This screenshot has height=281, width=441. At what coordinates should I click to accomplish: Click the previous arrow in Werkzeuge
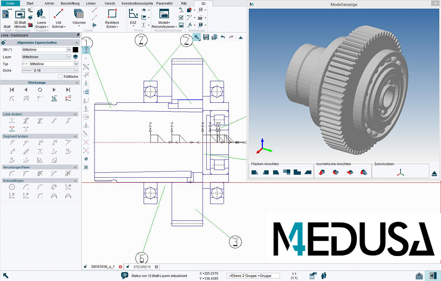click(x=26, y=90)
